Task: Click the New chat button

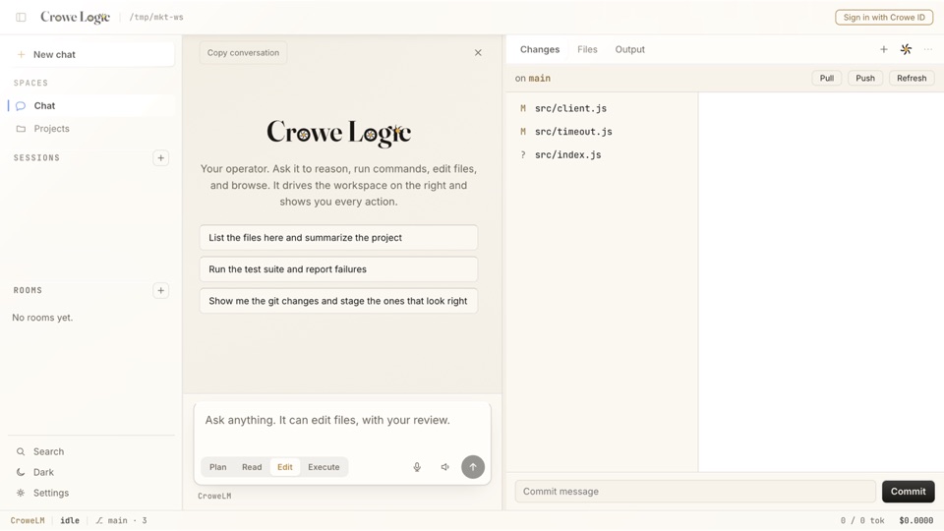Action: point(91,54)
